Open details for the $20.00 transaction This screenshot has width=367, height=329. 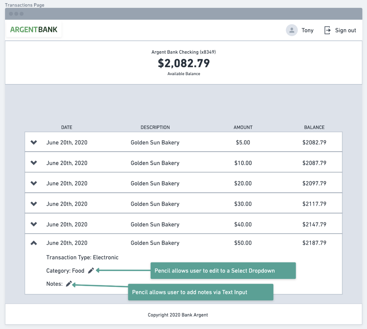pyautogui.click(x=34, y=183)
